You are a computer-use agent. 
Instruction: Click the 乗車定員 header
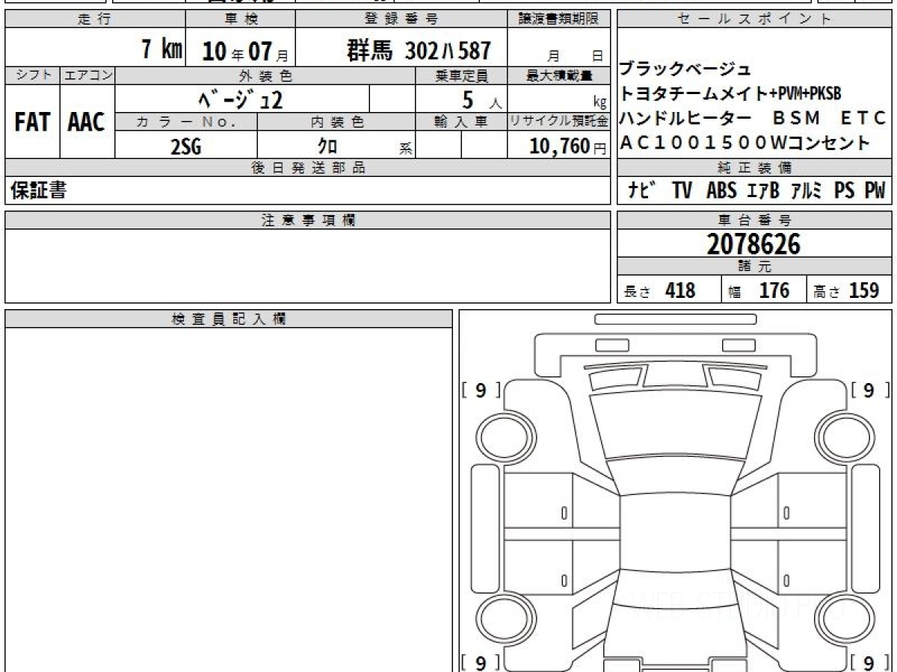[x=461, y=75]
